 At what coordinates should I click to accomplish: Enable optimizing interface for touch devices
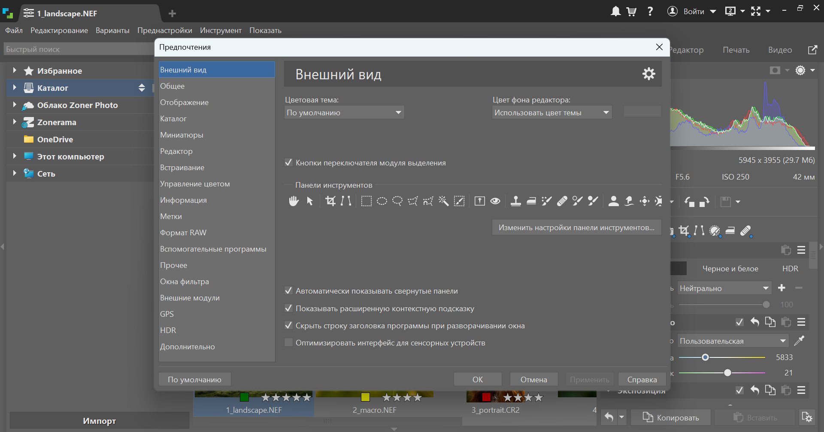tap(289, 343)
